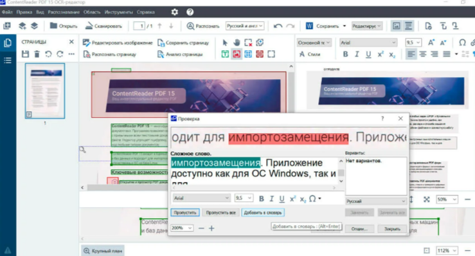
Task: Open font size 9,5 dropdown in text toolbar
Action: (413, 42)
